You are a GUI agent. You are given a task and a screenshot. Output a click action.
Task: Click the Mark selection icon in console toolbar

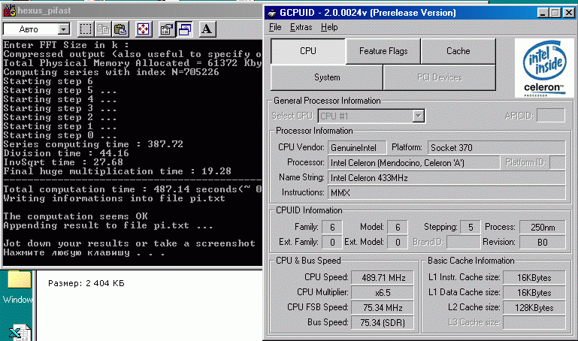click(86, 29)
